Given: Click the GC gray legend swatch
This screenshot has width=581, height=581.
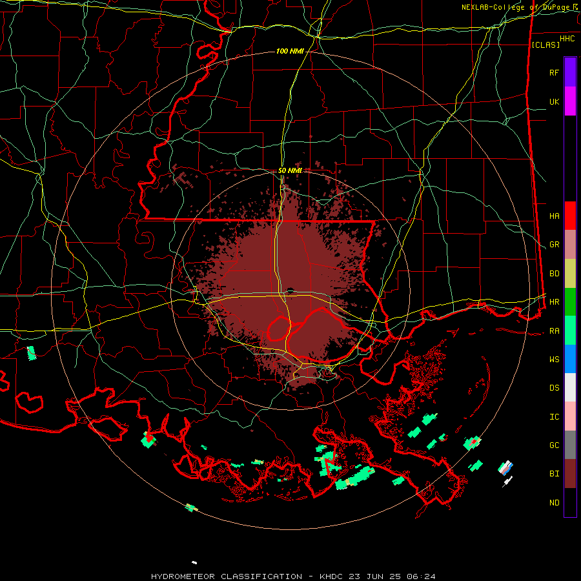Looking at the screenshot, I should coord(570,445).
